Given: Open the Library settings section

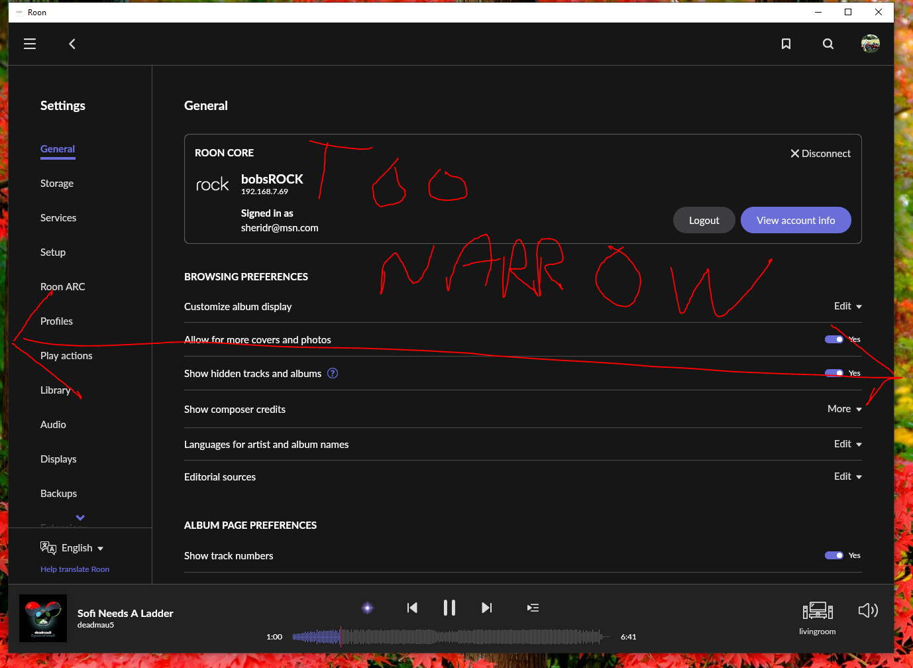Looking at the screenshot, I should coord(56,390).
